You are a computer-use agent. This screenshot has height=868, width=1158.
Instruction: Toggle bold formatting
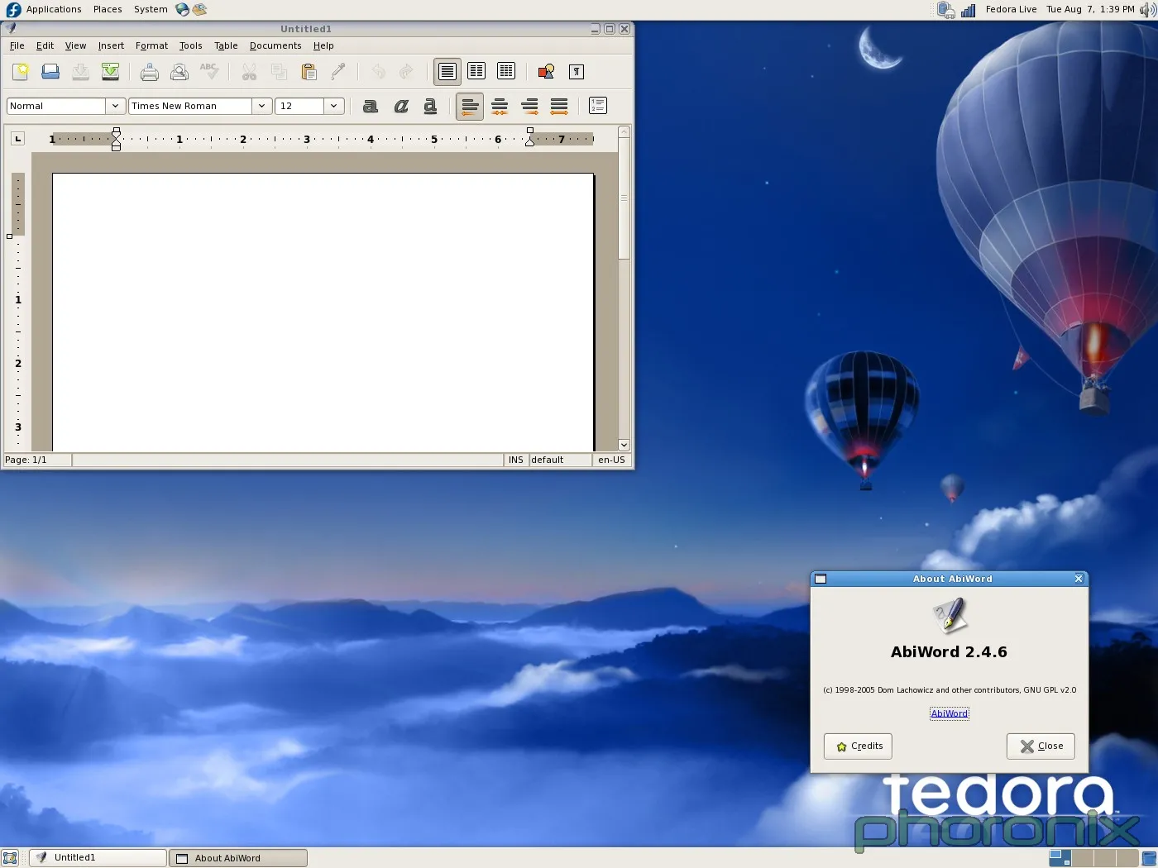[371, 106]
